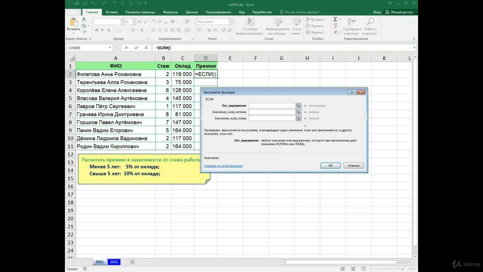Click the Format Painter brush icon

tap(84, 32)
